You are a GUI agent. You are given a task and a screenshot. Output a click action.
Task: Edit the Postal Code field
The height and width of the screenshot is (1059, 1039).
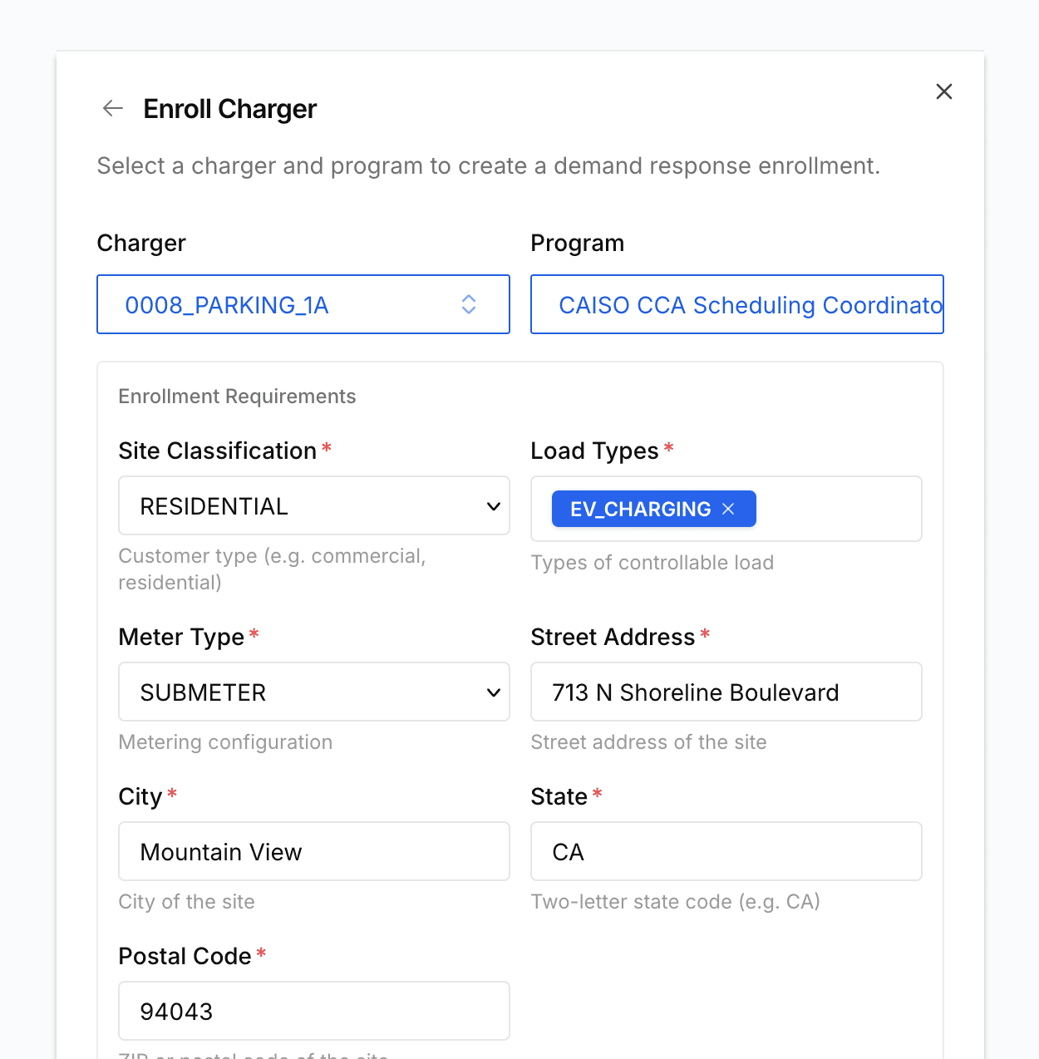(x=313, y=1011)
